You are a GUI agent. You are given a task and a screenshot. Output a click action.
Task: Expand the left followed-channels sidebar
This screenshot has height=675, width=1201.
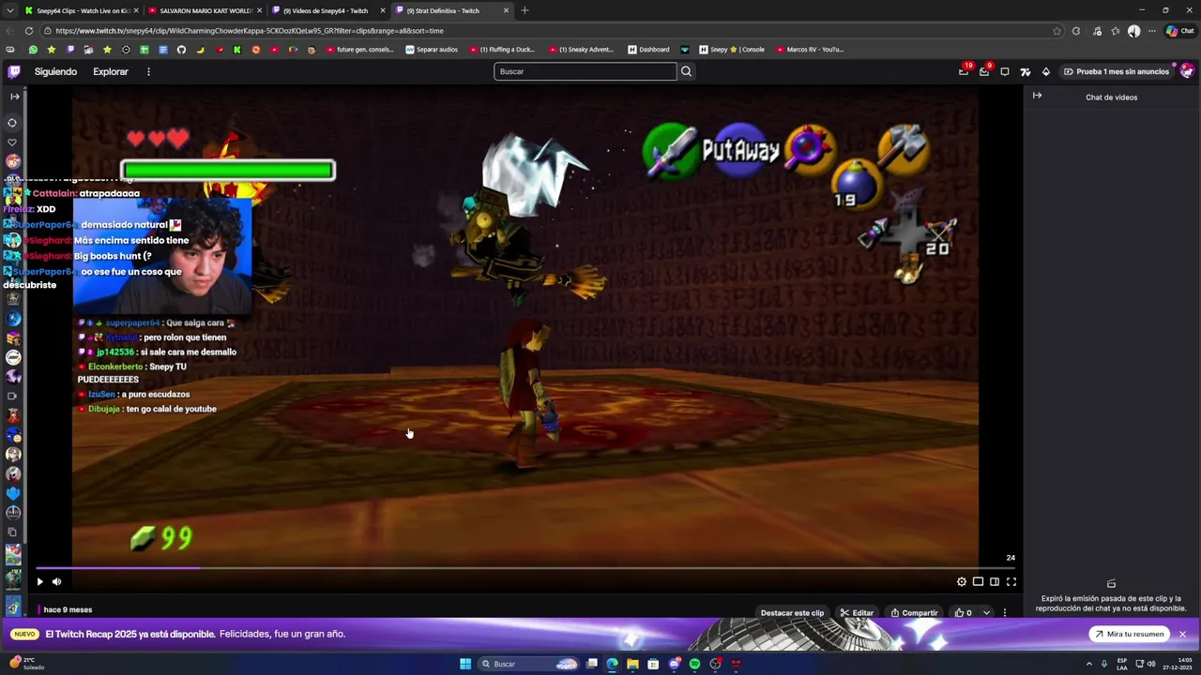[x=14, y=97]
